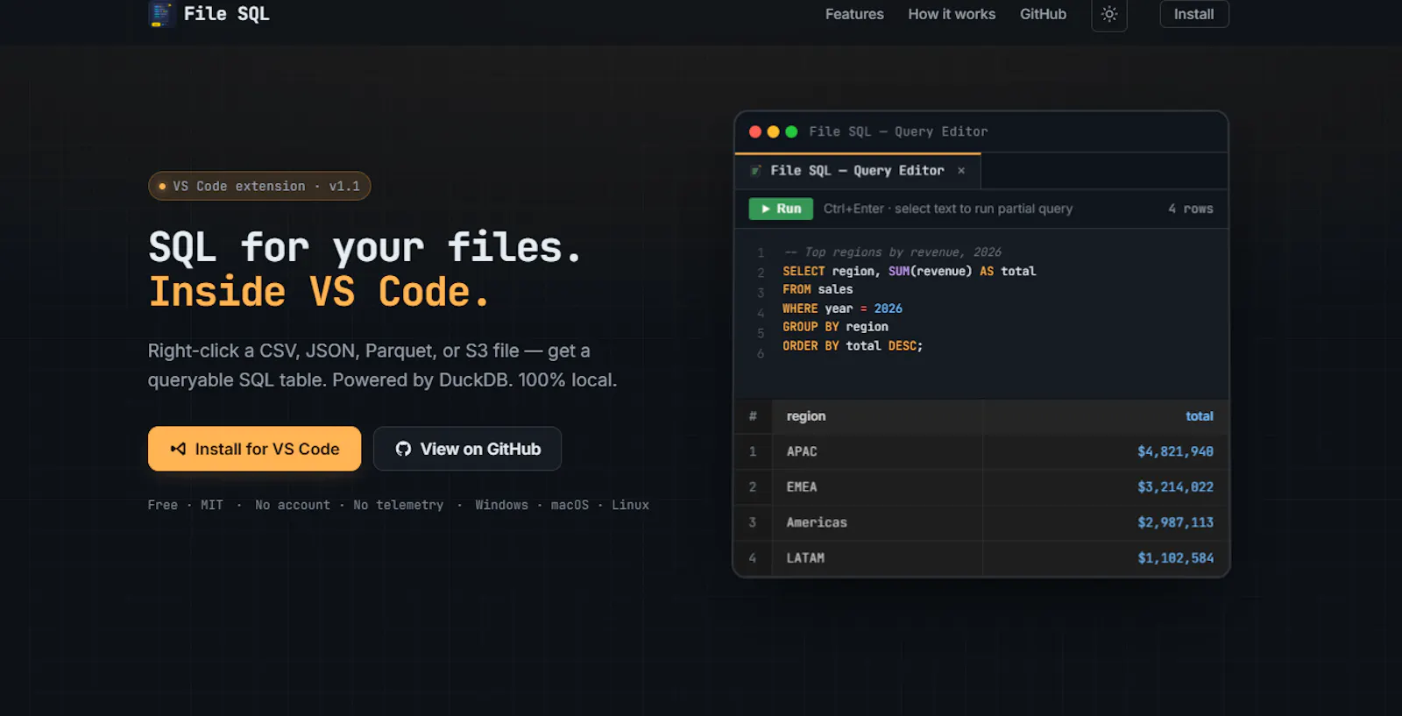This screenshot has width=1402, height=716.
Task: Toggle the light/dark theme sun button
Action: click(x=1109, y=15)
